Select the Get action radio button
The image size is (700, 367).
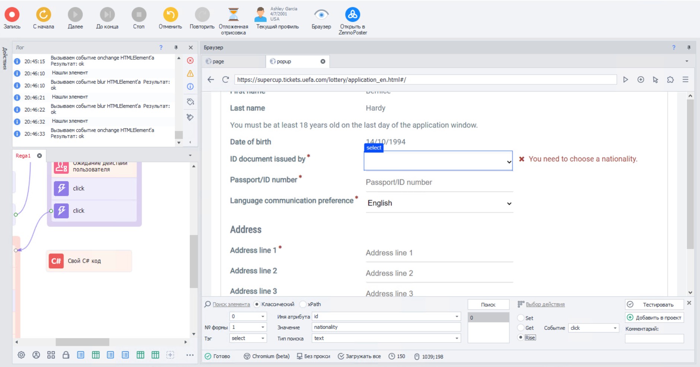point(521,328)
